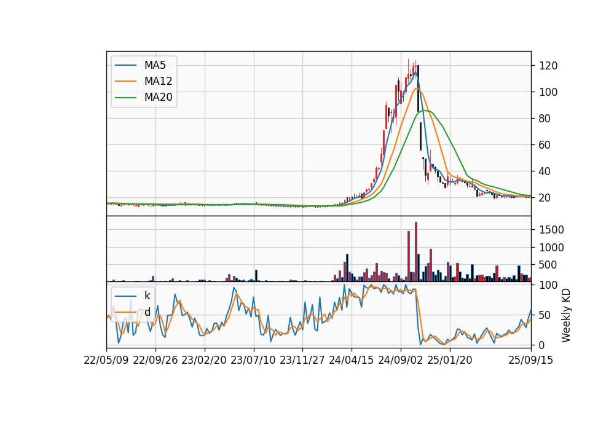This screenshot has width=590, height=424.
Task: Click the 60 price axis label
Action: pos(545,145)
